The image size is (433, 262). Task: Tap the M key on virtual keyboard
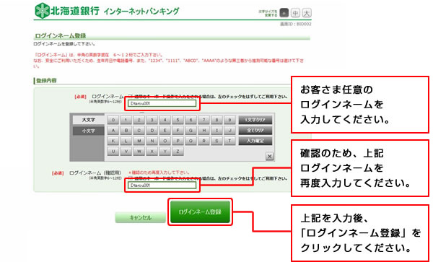(139, 141)
